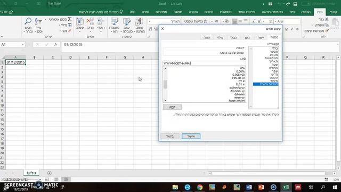
Task: Click the Insert Function fx button
Action: [x=55, y=44]
